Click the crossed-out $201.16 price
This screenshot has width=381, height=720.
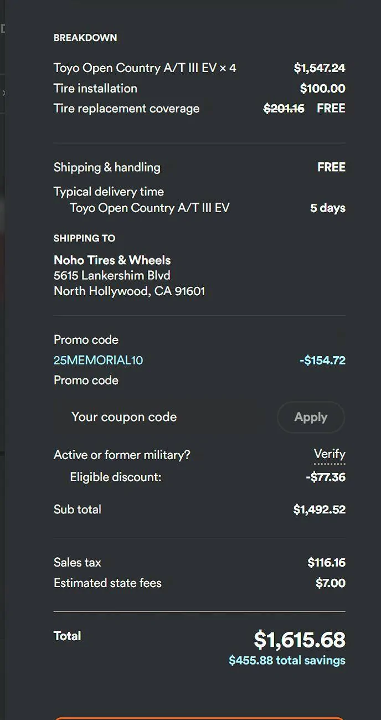284,109
